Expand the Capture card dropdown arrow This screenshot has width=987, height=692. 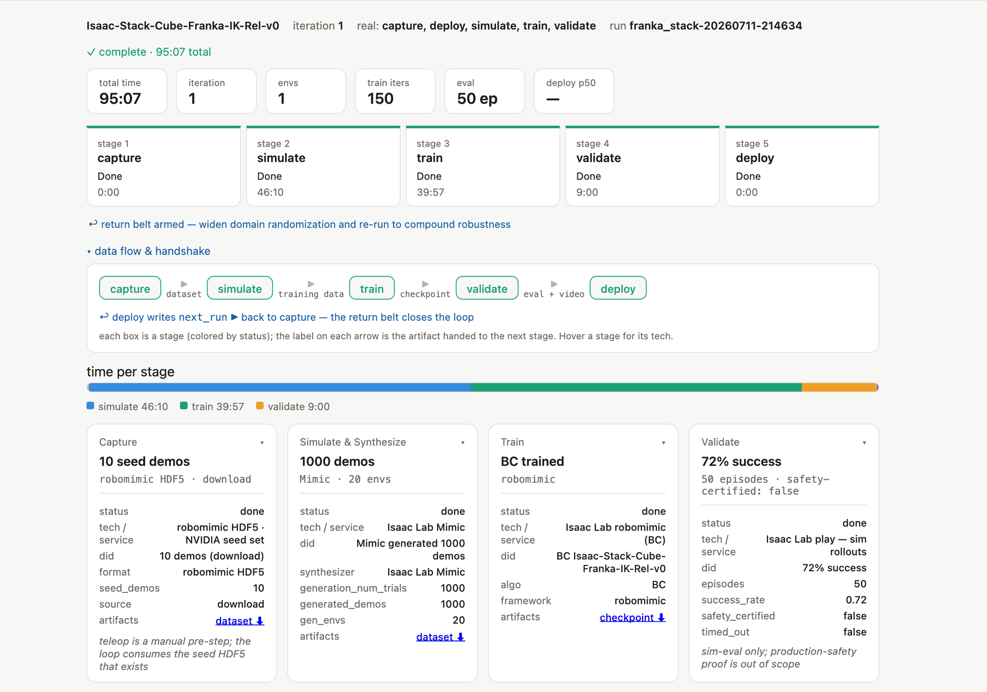pos(262,443)
